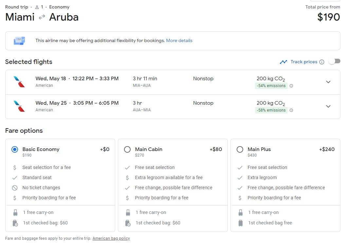The width and height of the screenshot is (345, 244).
Task: Click the 3 hr 11 min duration
Action: pos(145,79)
